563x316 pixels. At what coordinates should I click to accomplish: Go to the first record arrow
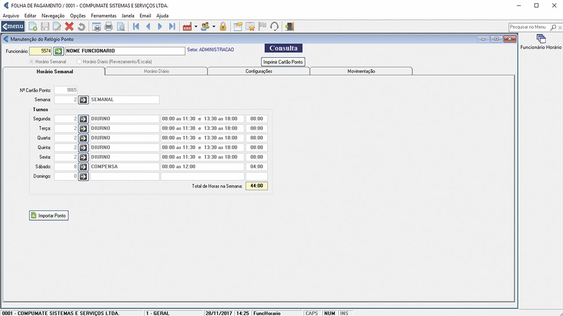pos(136,27)
